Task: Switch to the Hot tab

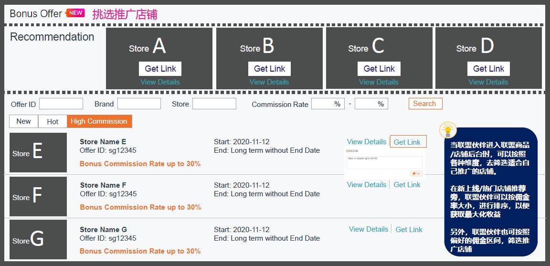Action: coord(53,121)
